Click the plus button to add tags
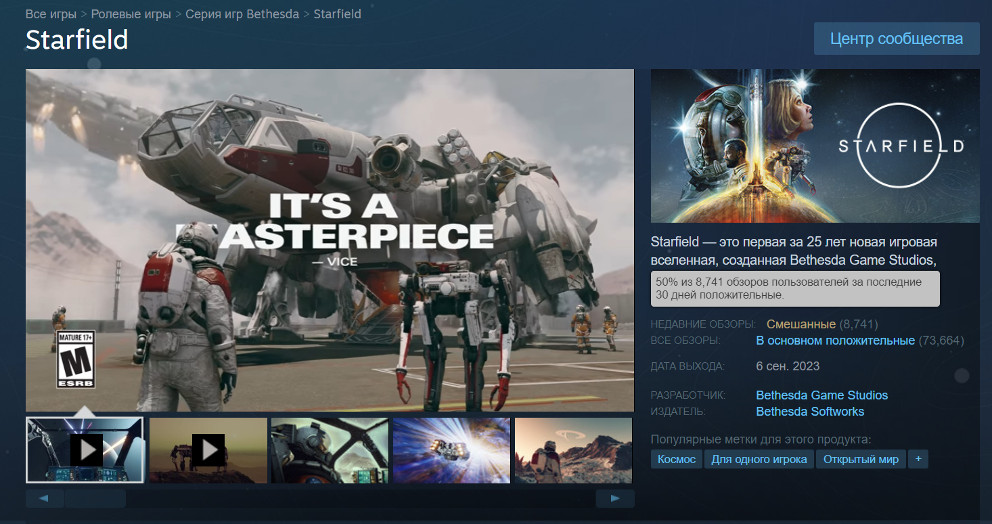This screenshot has height=524, width=992. tap(918, 459)
